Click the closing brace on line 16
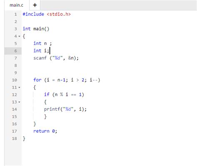 point(34,124)
